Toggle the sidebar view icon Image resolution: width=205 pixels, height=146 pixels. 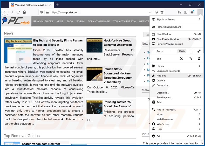point(186,12)
